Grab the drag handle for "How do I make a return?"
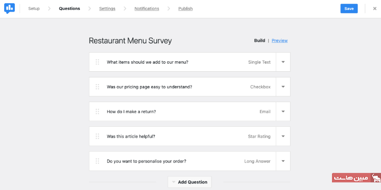 coord(98,112)
